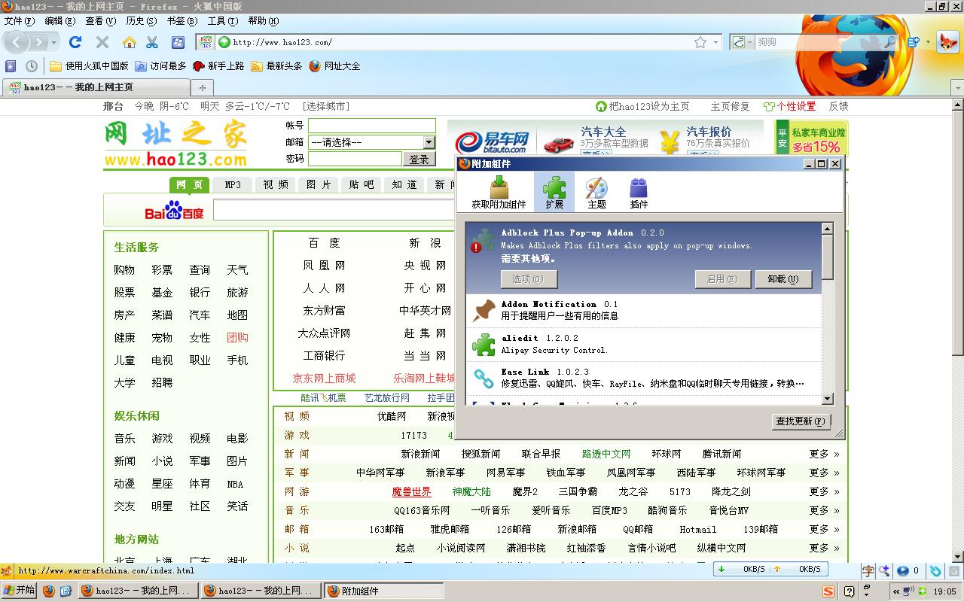Select the Addon Notification pushpin icon
Screen dimensions: 964x602
click(x=483, y=310)
